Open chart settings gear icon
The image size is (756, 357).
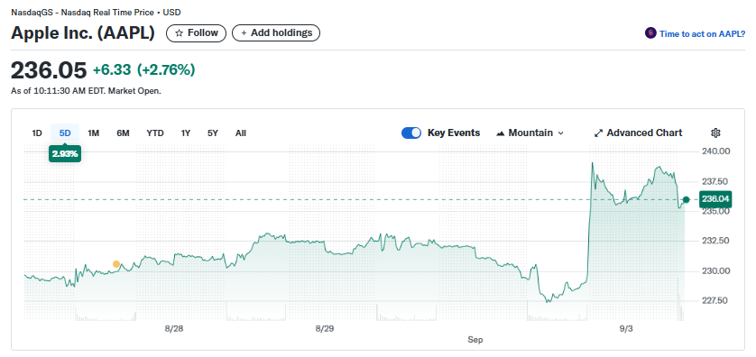(x=715, y=133)
